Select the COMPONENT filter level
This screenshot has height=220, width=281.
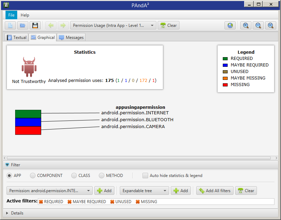pyautogui.click(x=33, y=176)
